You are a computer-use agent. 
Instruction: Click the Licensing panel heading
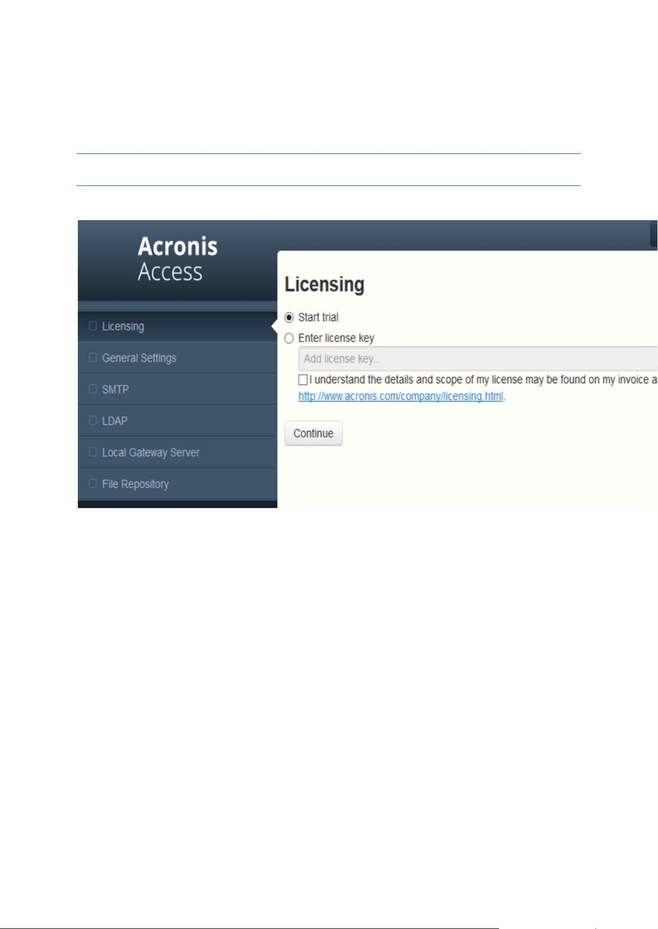[325, 285]
